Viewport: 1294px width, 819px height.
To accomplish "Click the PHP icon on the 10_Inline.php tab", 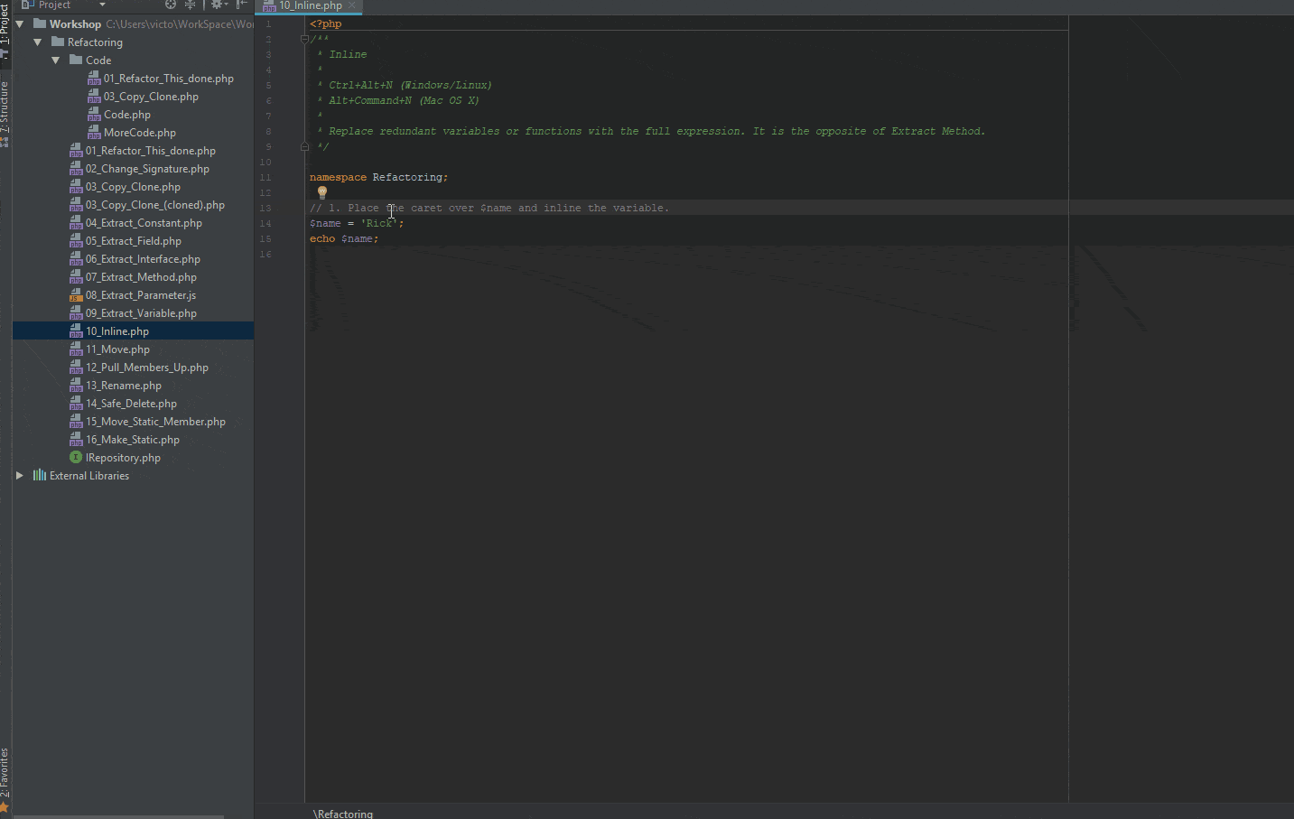I will (267, 5).
